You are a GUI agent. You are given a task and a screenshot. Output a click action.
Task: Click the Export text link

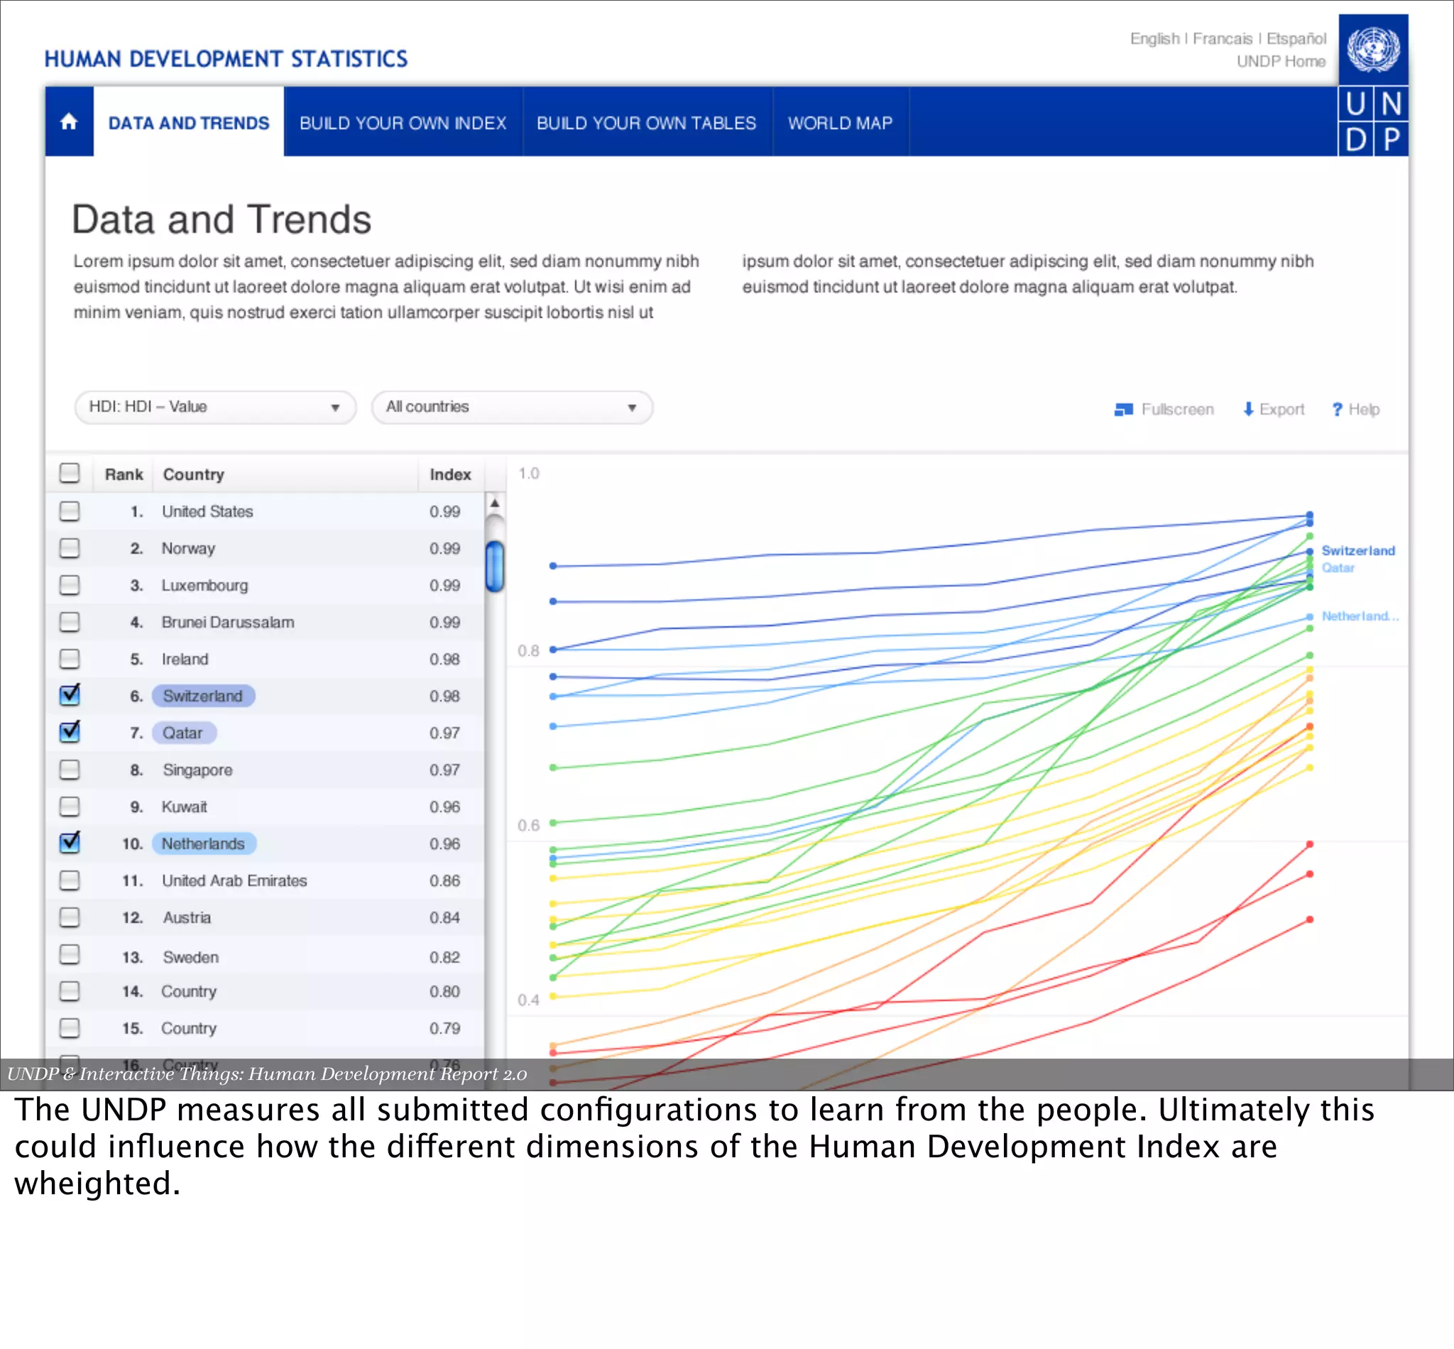coord(1281,410)
